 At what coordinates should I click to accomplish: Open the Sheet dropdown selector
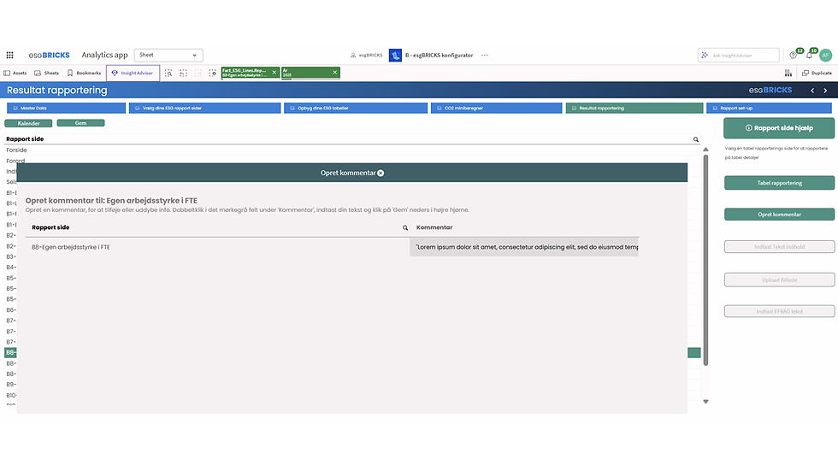(168, 55)
